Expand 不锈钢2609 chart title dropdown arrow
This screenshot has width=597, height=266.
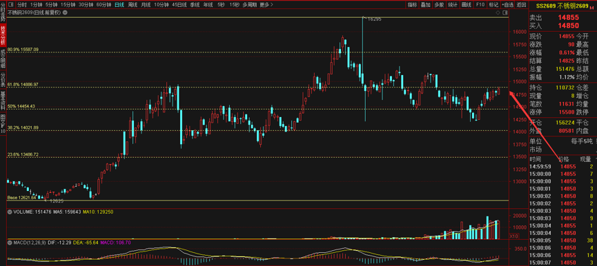point(64,12)
